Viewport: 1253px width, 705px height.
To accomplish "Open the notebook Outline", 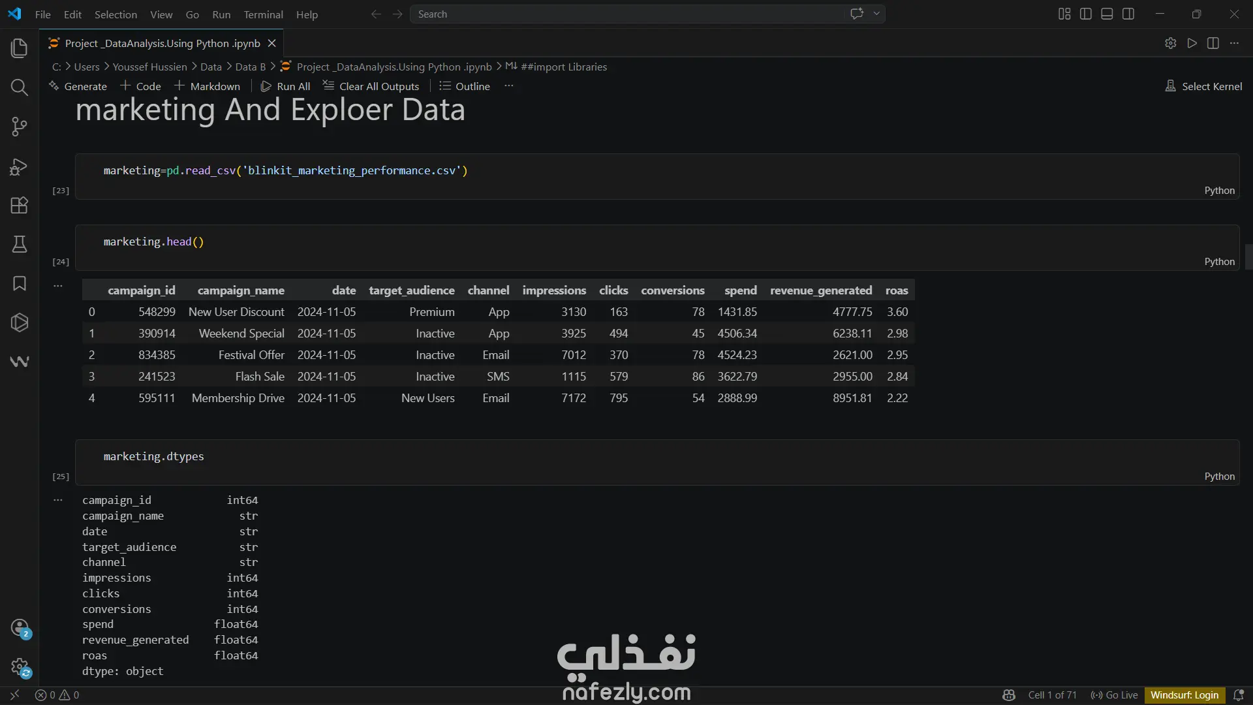I will tap(464, 86).
